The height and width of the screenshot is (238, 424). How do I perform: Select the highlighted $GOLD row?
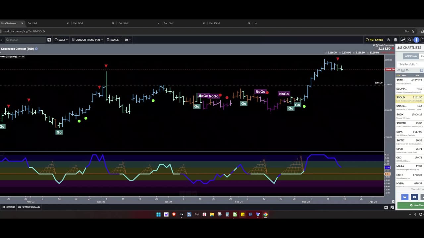410,99
